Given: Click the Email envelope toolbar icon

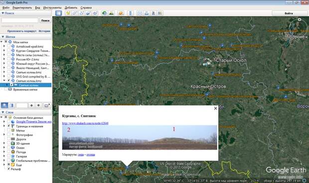Looking at the screenshot, I should pos(140,13).
